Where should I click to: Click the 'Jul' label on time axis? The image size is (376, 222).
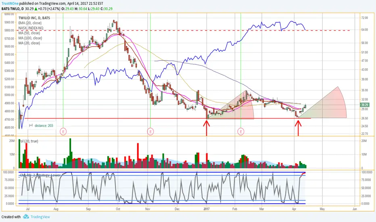pyautogui.click(x=27, y=209)
